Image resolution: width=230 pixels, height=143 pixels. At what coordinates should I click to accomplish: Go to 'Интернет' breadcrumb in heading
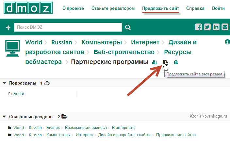145,42
